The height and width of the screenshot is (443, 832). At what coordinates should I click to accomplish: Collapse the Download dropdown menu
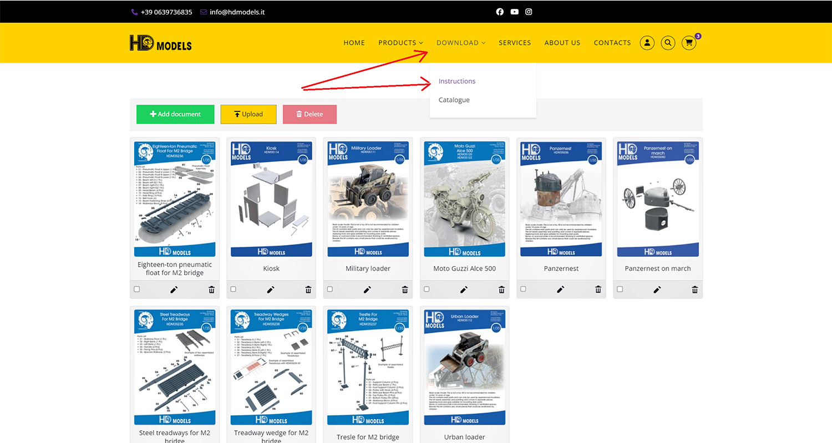(x=460, y=43)
